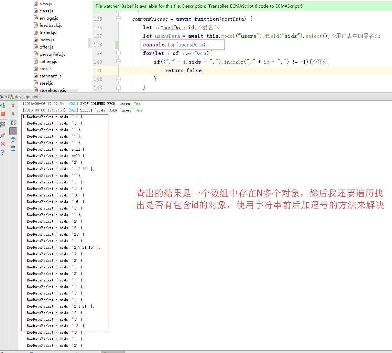Collapse the commonRelease function at line 135
Viewport: 392px width, 353px height.
(119, 19)
